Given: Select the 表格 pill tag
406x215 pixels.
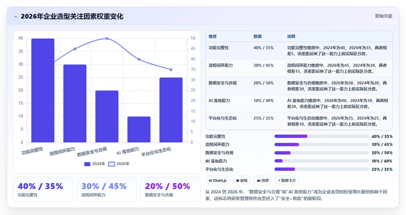Looking at the screenshot, I should (241, 180).
